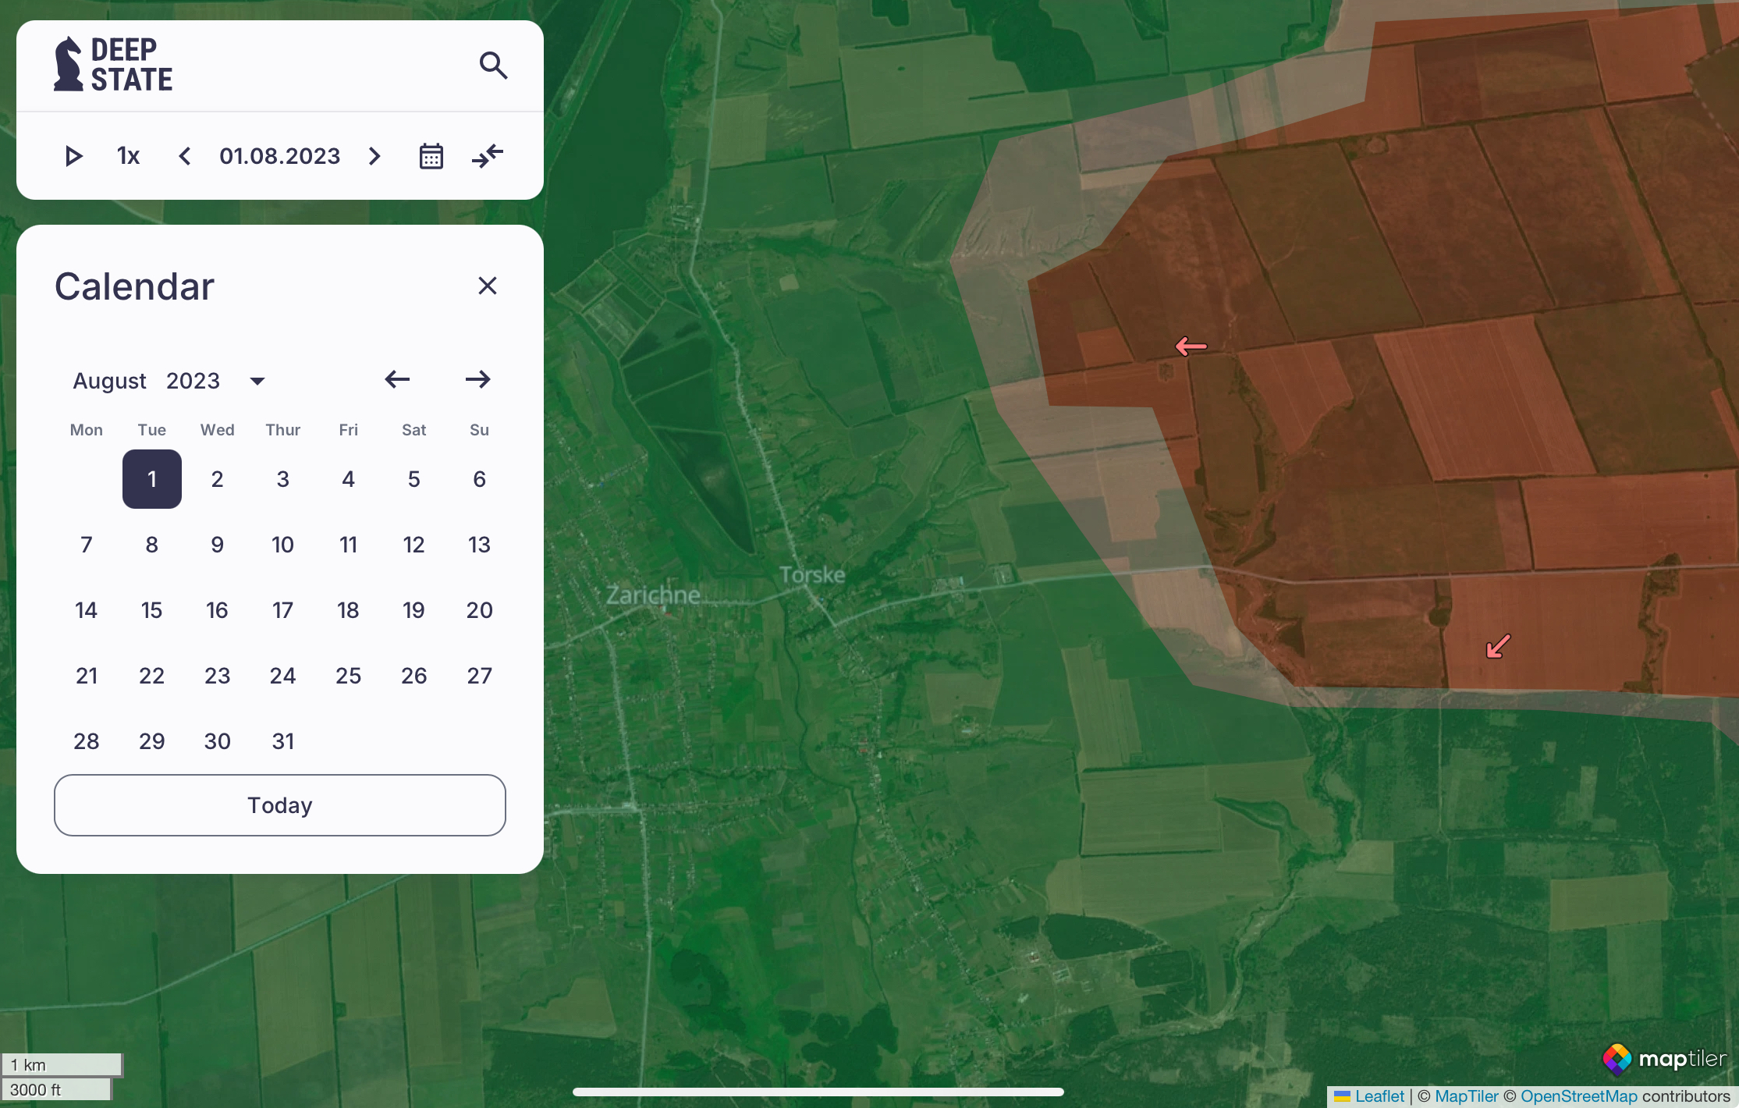Select day 25 in calendar
The image size is (1739, 1108).
click(349, 676)
